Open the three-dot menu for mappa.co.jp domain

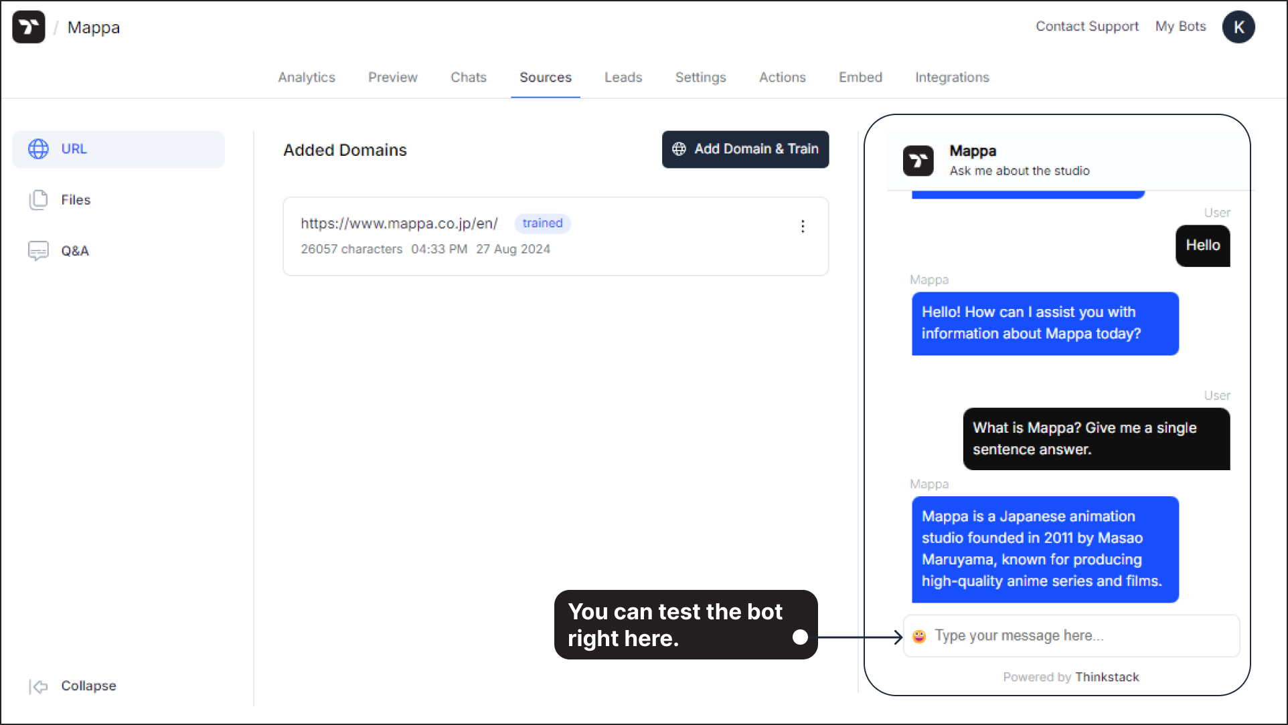coord(803,227)
